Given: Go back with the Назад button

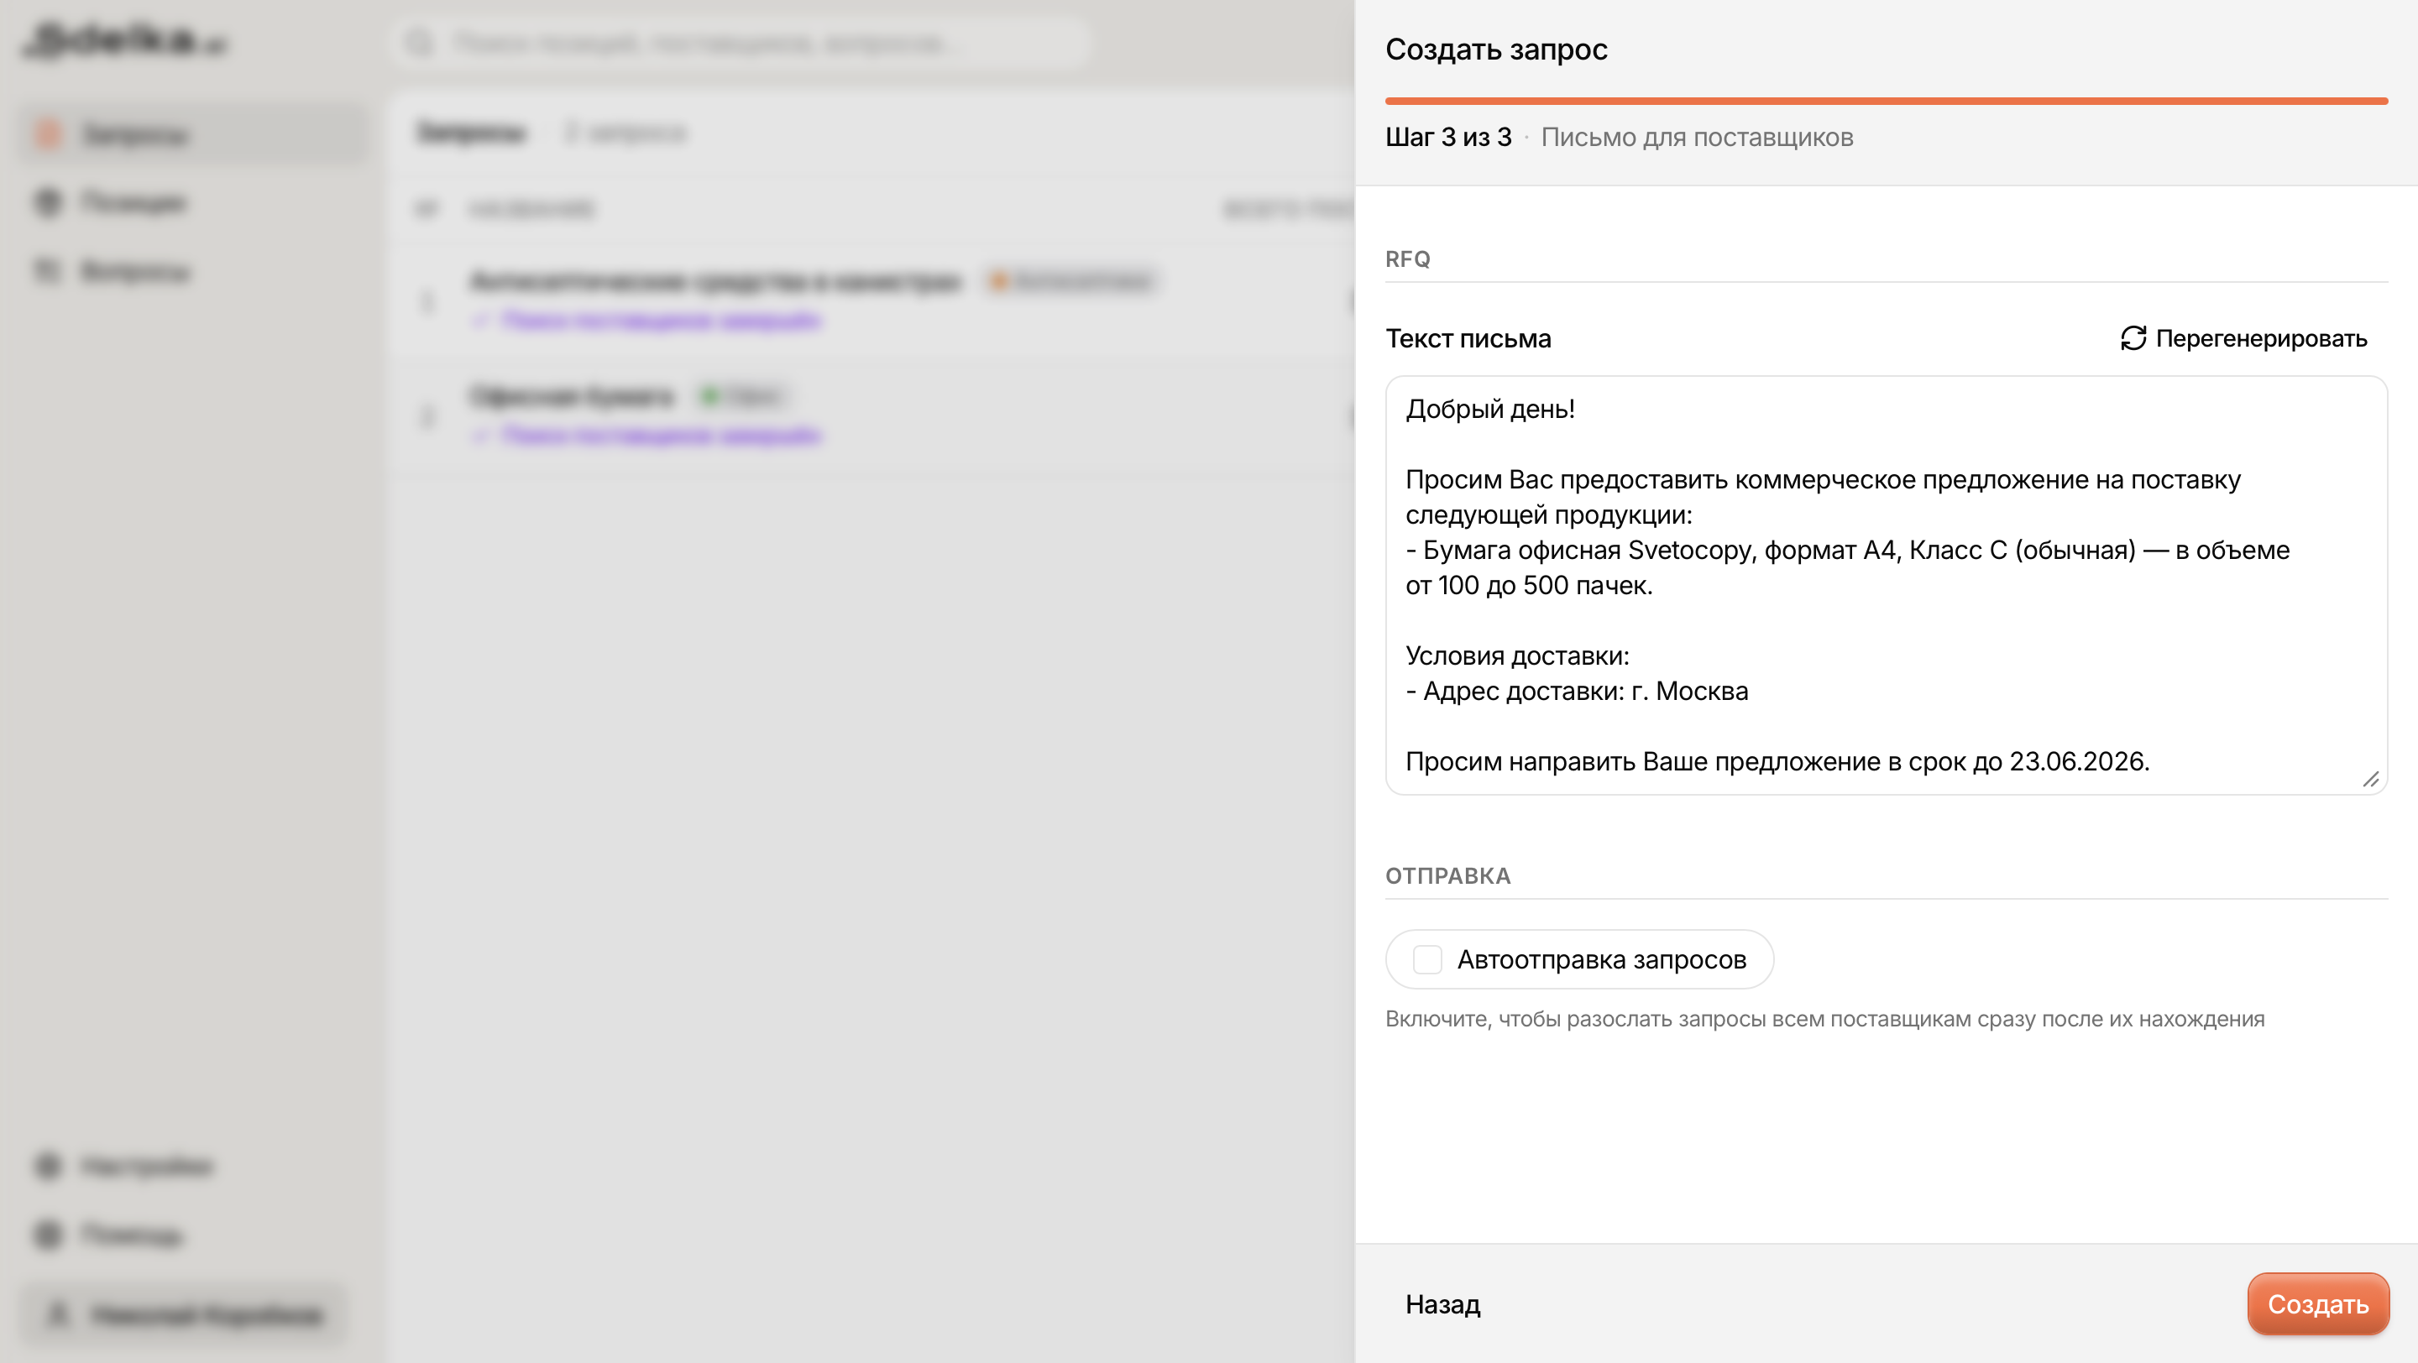Looking at the screenshot, I should (x=1442, y=1304).
